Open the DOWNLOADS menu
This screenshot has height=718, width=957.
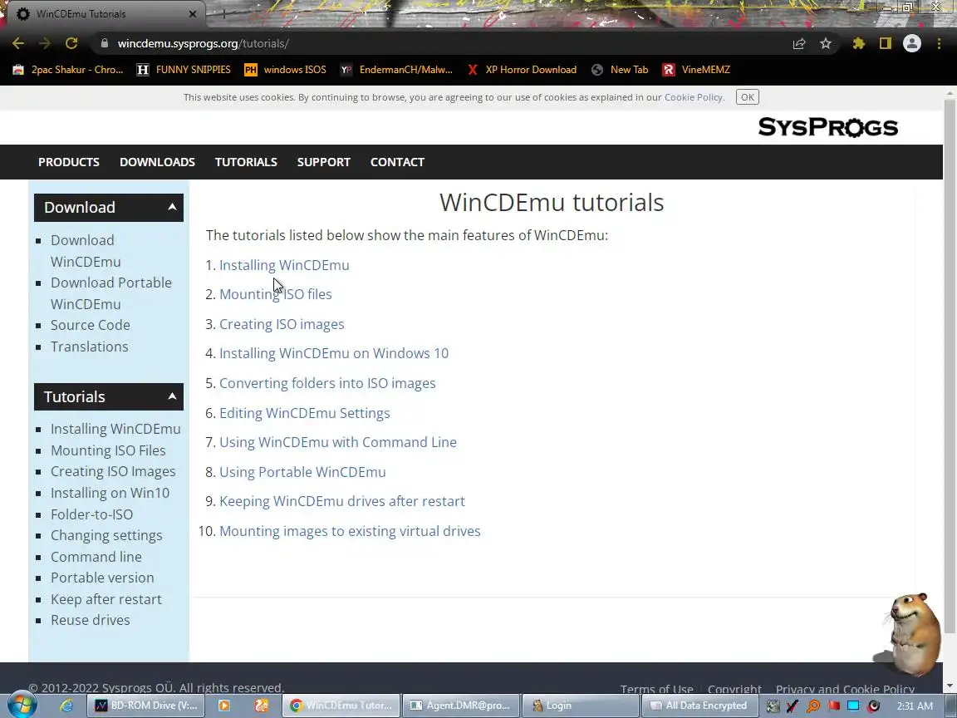point(158,162)
